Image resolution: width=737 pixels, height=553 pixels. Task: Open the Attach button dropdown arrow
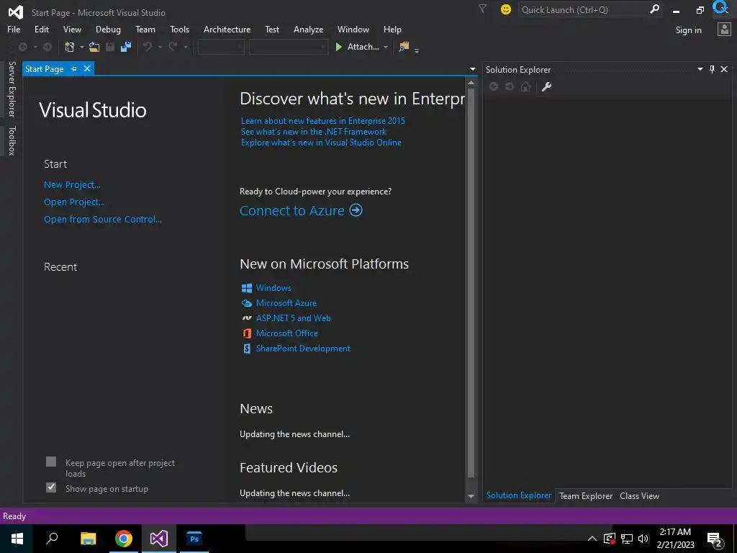pyautogui.click(x=386, y=47)
